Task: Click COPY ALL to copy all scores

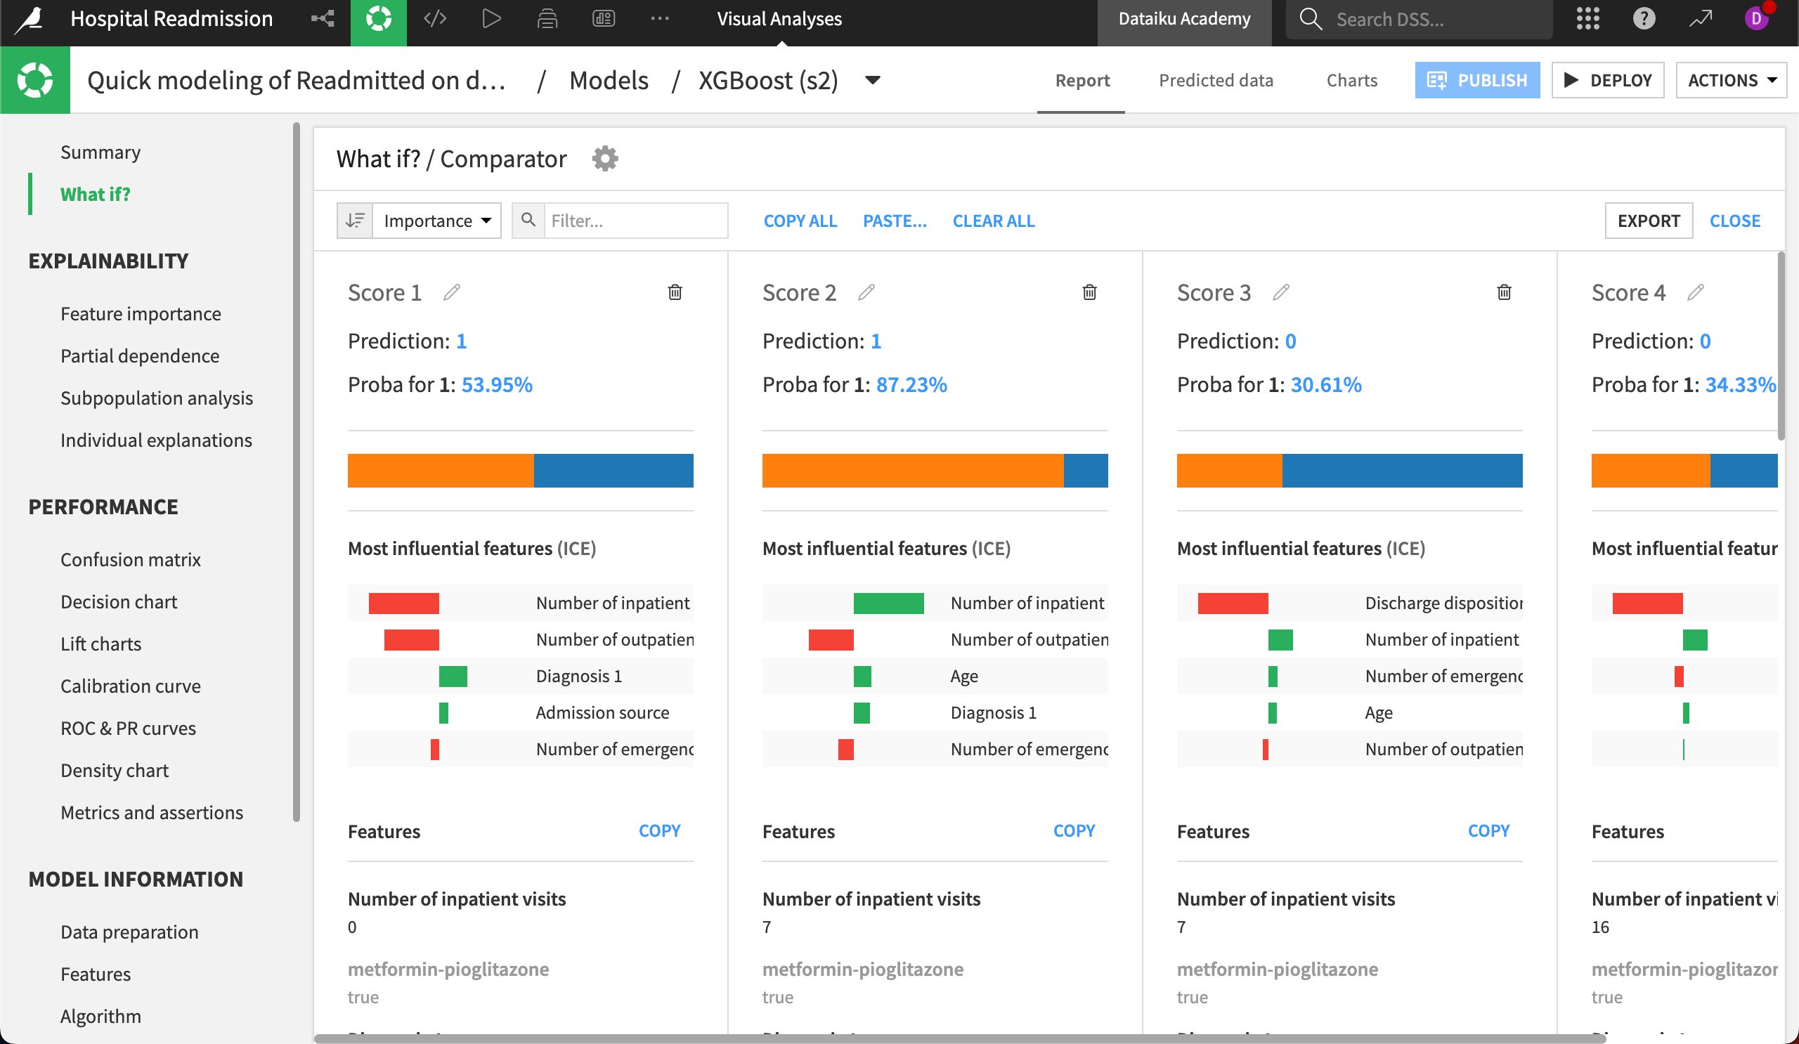Action: tap(800, 220)
